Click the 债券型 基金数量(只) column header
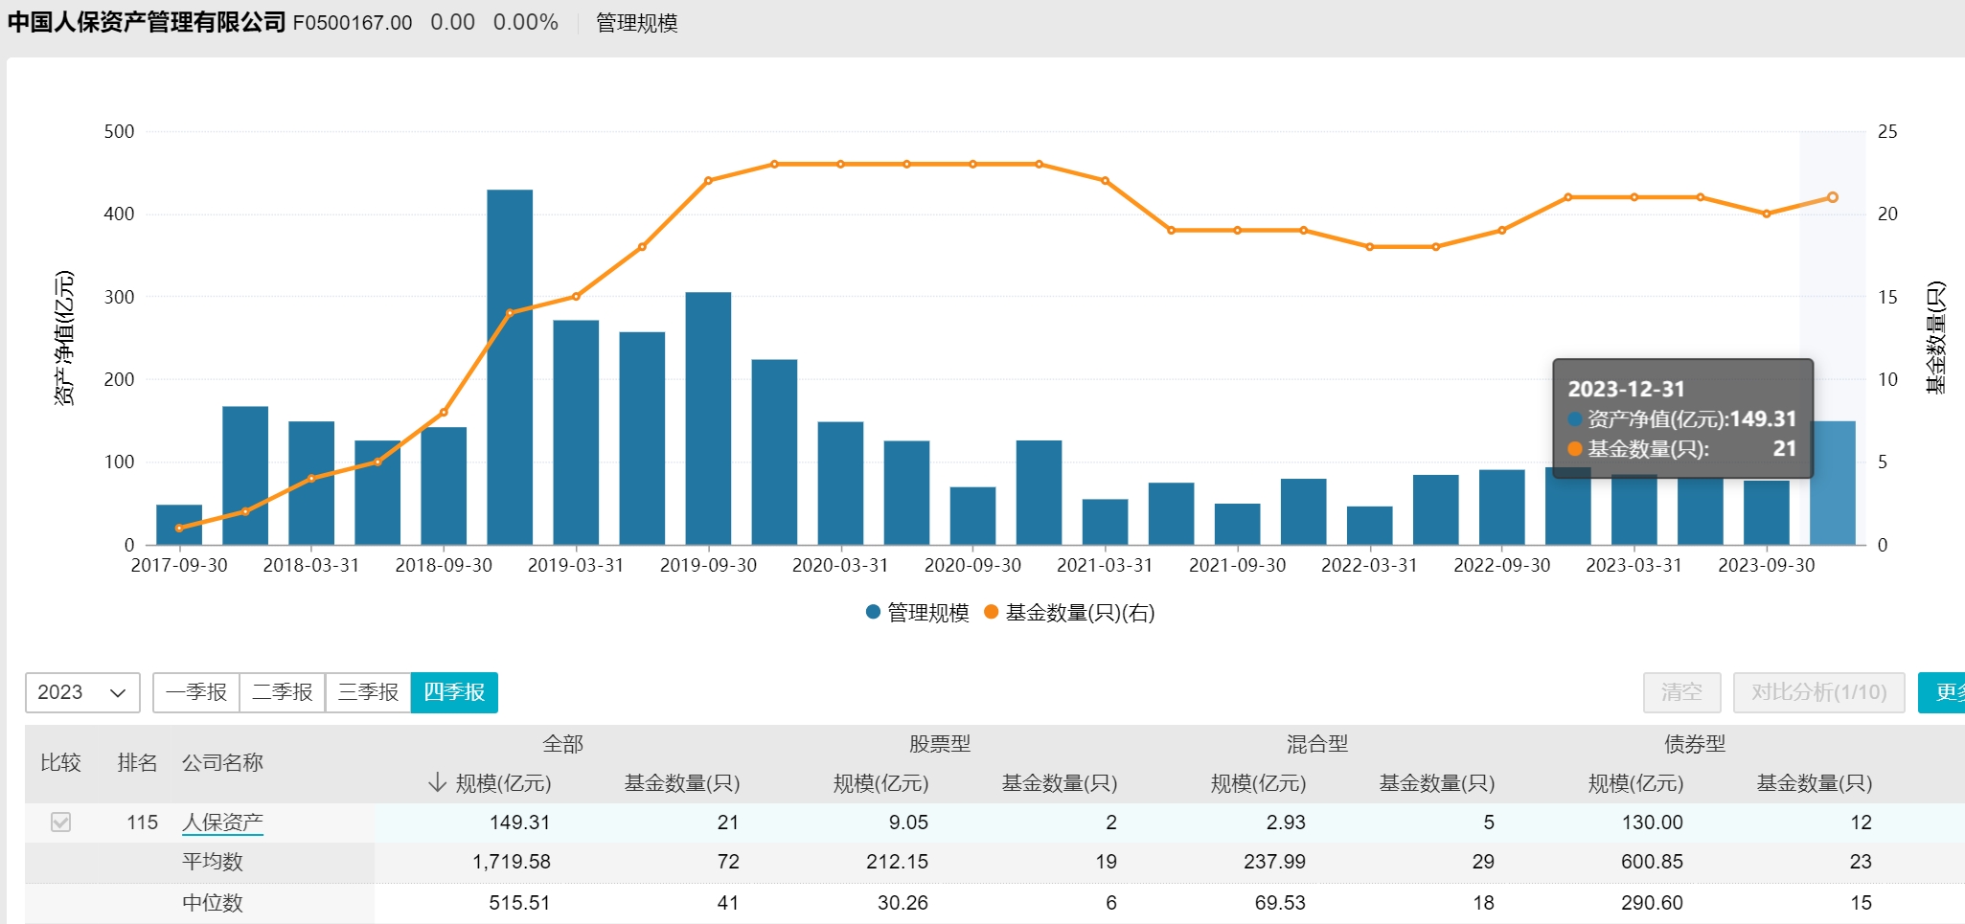Screen dimensions: 1965x924 1814,783
